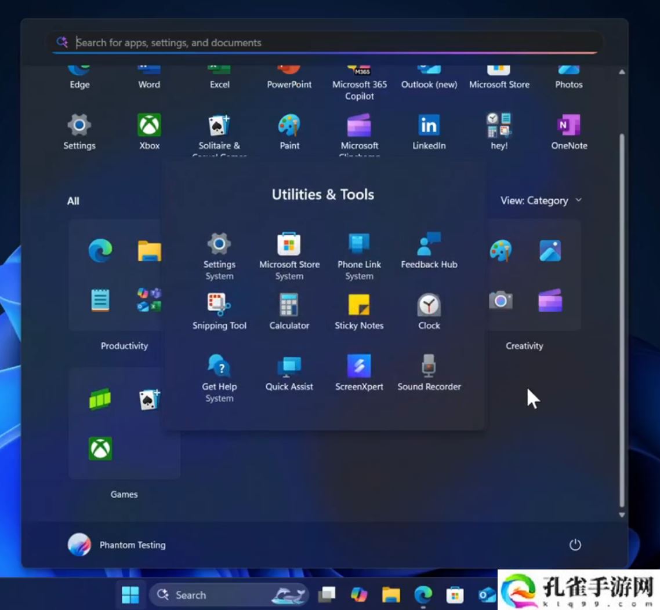Open pinned Microsoft 365 Copilot app
This screenshot has width=660, height=610.
point(359,83)
